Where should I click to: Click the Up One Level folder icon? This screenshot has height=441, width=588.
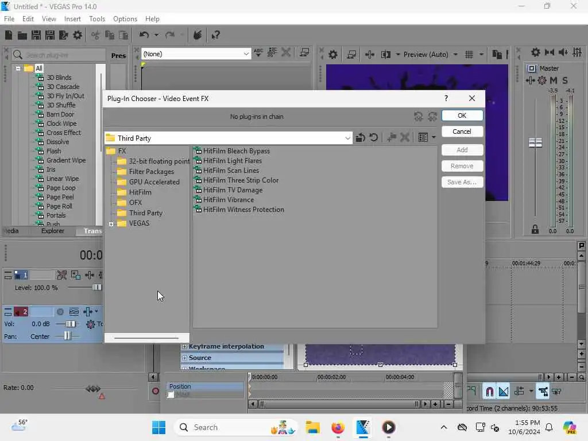click(361, 138)
